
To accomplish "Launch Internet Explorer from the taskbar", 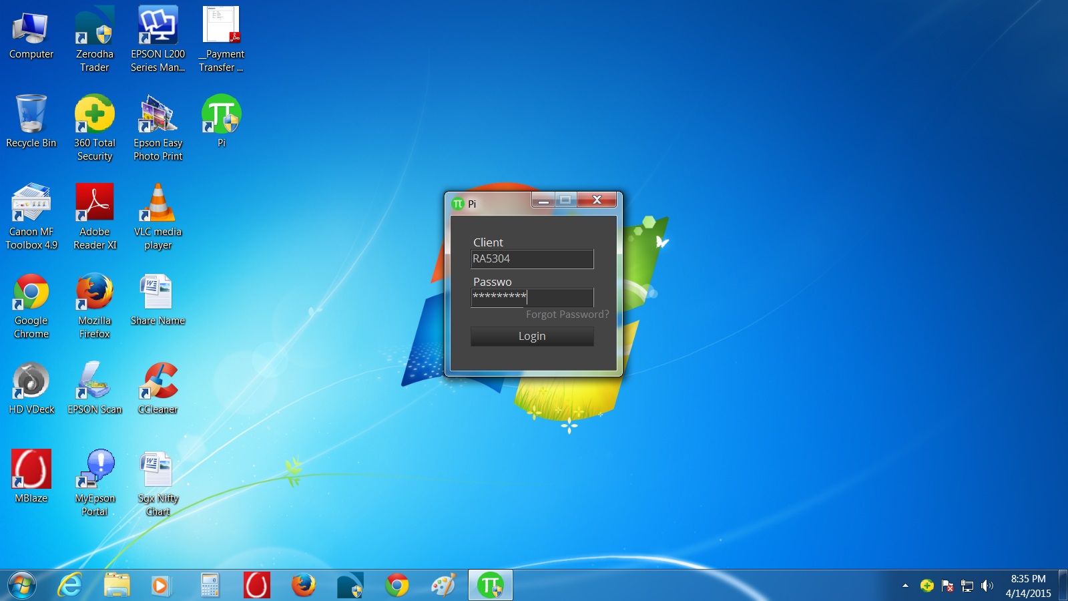I will tap(70, 586).
